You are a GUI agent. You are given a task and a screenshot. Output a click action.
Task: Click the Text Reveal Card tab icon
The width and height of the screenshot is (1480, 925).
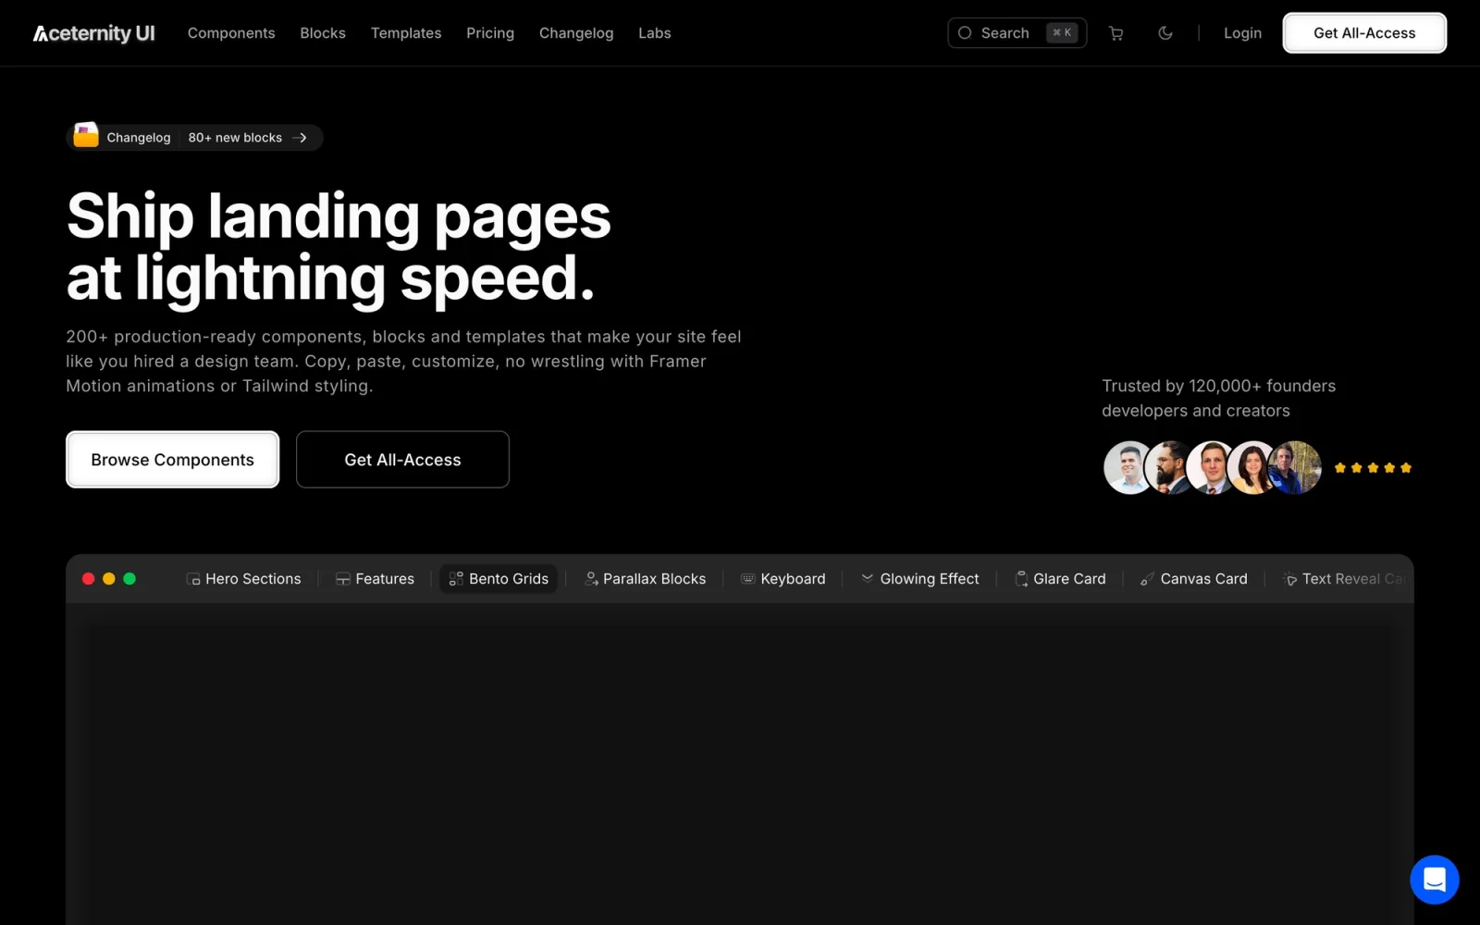coord(1290,579)
